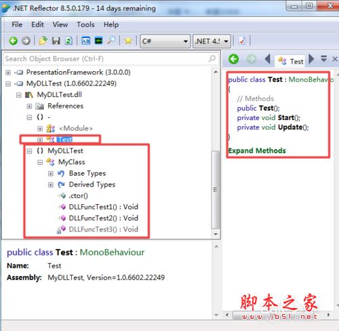339x331 pixels.
Task: Open an assembly with the folder icon
Action: tap(43, 41)
